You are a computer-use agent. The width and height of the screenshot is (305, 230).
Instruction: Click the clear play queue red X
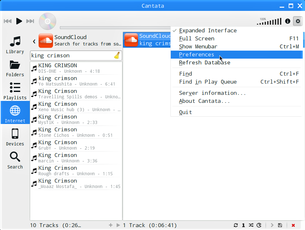293,225
